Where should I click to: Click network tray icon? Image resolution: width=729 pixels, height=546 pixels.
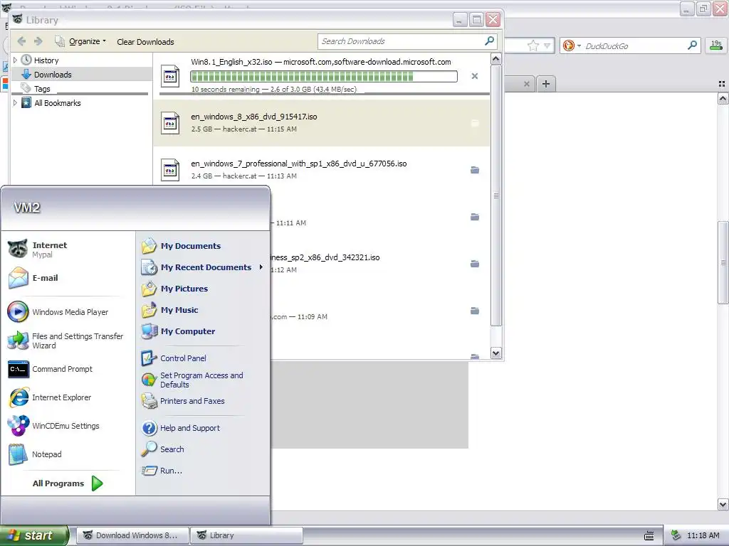[676, 535]
